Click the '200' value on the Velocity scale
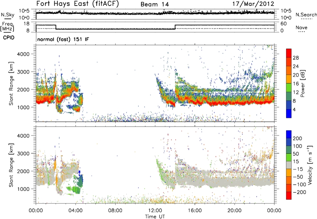This screenshot has width=317, height=219. (298, 138)
